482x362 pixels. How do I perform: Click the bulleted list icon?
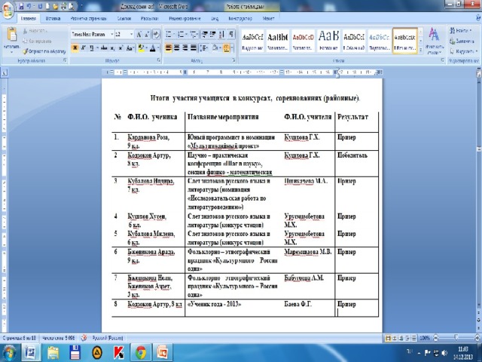pyautogui.click(x=169, y=34)
